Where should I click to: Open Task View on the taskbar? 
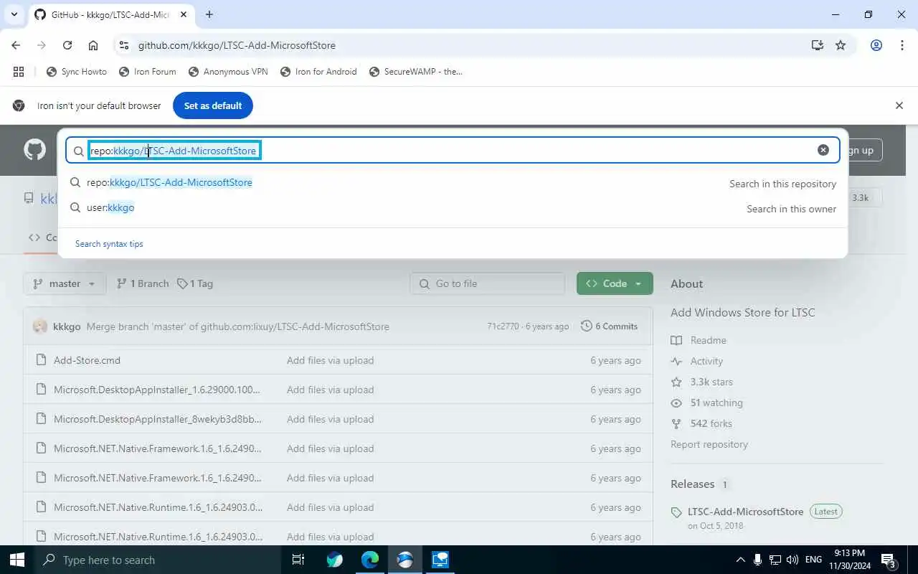(x=298, y=560)
